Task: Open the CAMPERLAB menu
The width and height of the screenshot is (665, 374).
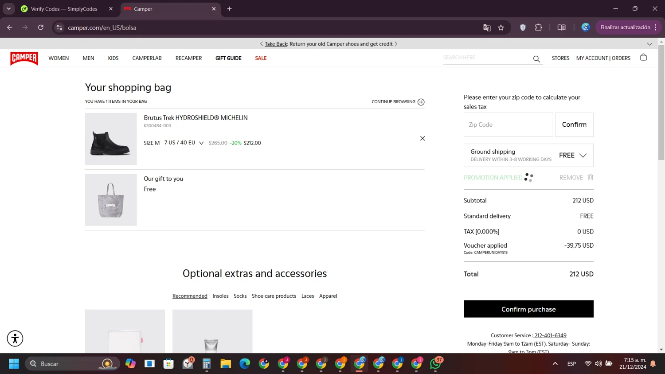Action: (x=147, y=58)
